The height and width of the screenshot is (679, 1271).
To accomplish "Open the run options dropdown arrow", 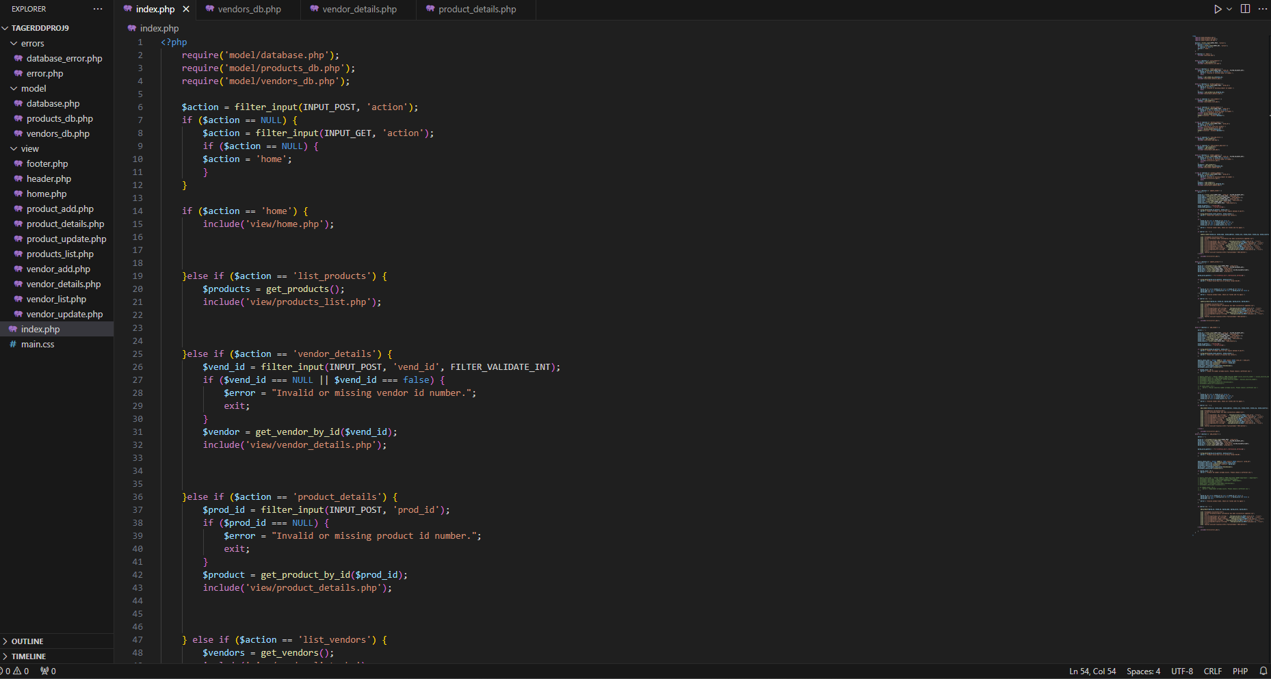I will tap(1229, 9).
